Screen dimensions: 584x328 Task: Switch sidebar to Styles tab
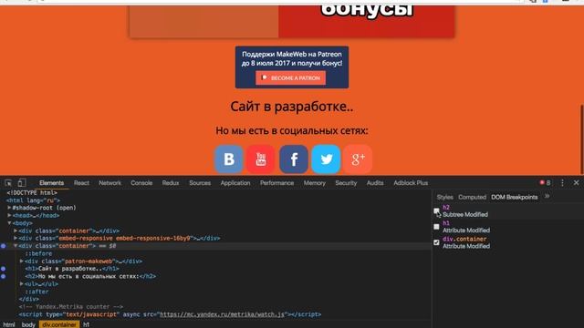click(445, 197)
